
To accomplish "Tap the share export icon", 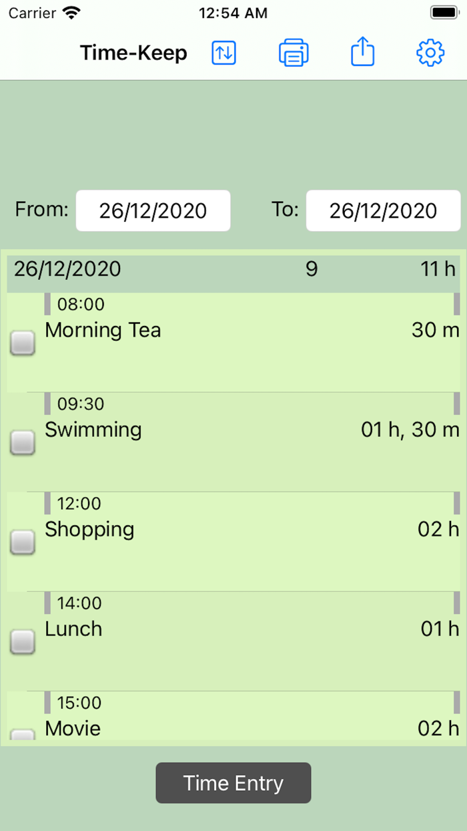I will pyautogui.click(x=362, y=52).
